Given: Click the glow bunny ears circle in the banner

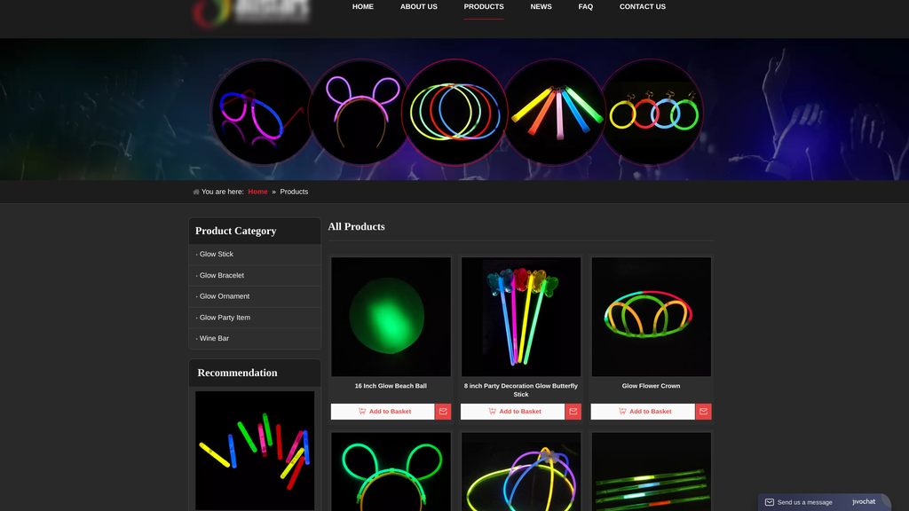Looking at the screenshot, I should click(360, 113).
